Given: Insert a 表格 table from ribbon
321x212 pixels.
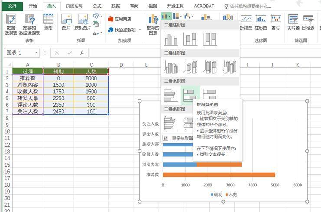Looking at the screenshot, I should click(48, 22).
